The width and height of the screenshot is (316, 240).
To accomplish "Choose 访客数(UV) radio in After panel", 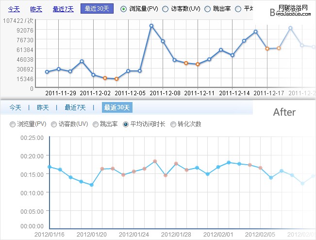I will coord(54,124).
